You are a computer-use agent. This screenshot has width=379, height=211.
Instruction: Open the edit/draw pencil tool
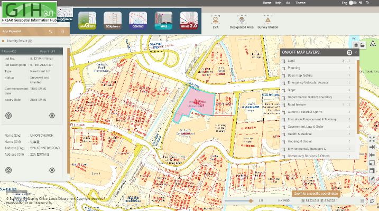(372, 179)
